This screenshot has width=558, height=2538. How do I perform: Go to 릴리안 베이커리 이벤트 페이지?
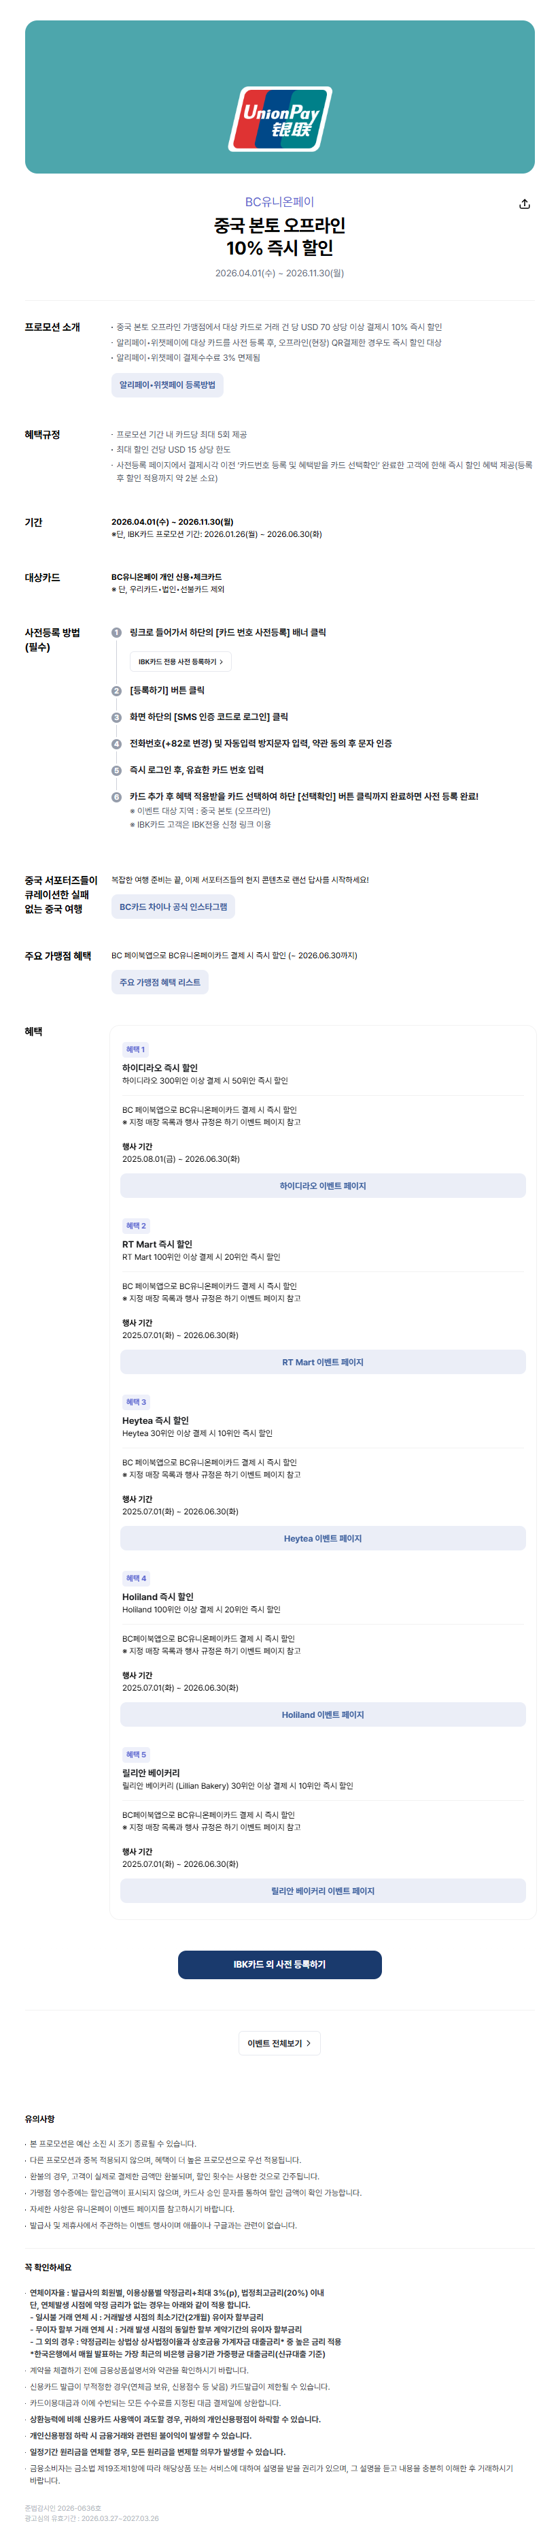click(321, 1891)
